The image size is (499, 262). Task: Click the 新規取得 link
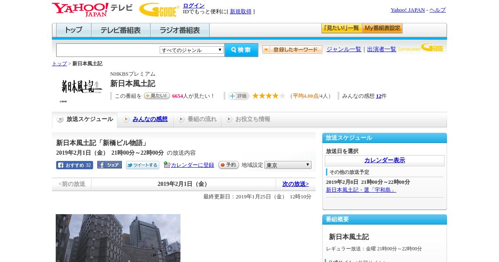(241, 12)
